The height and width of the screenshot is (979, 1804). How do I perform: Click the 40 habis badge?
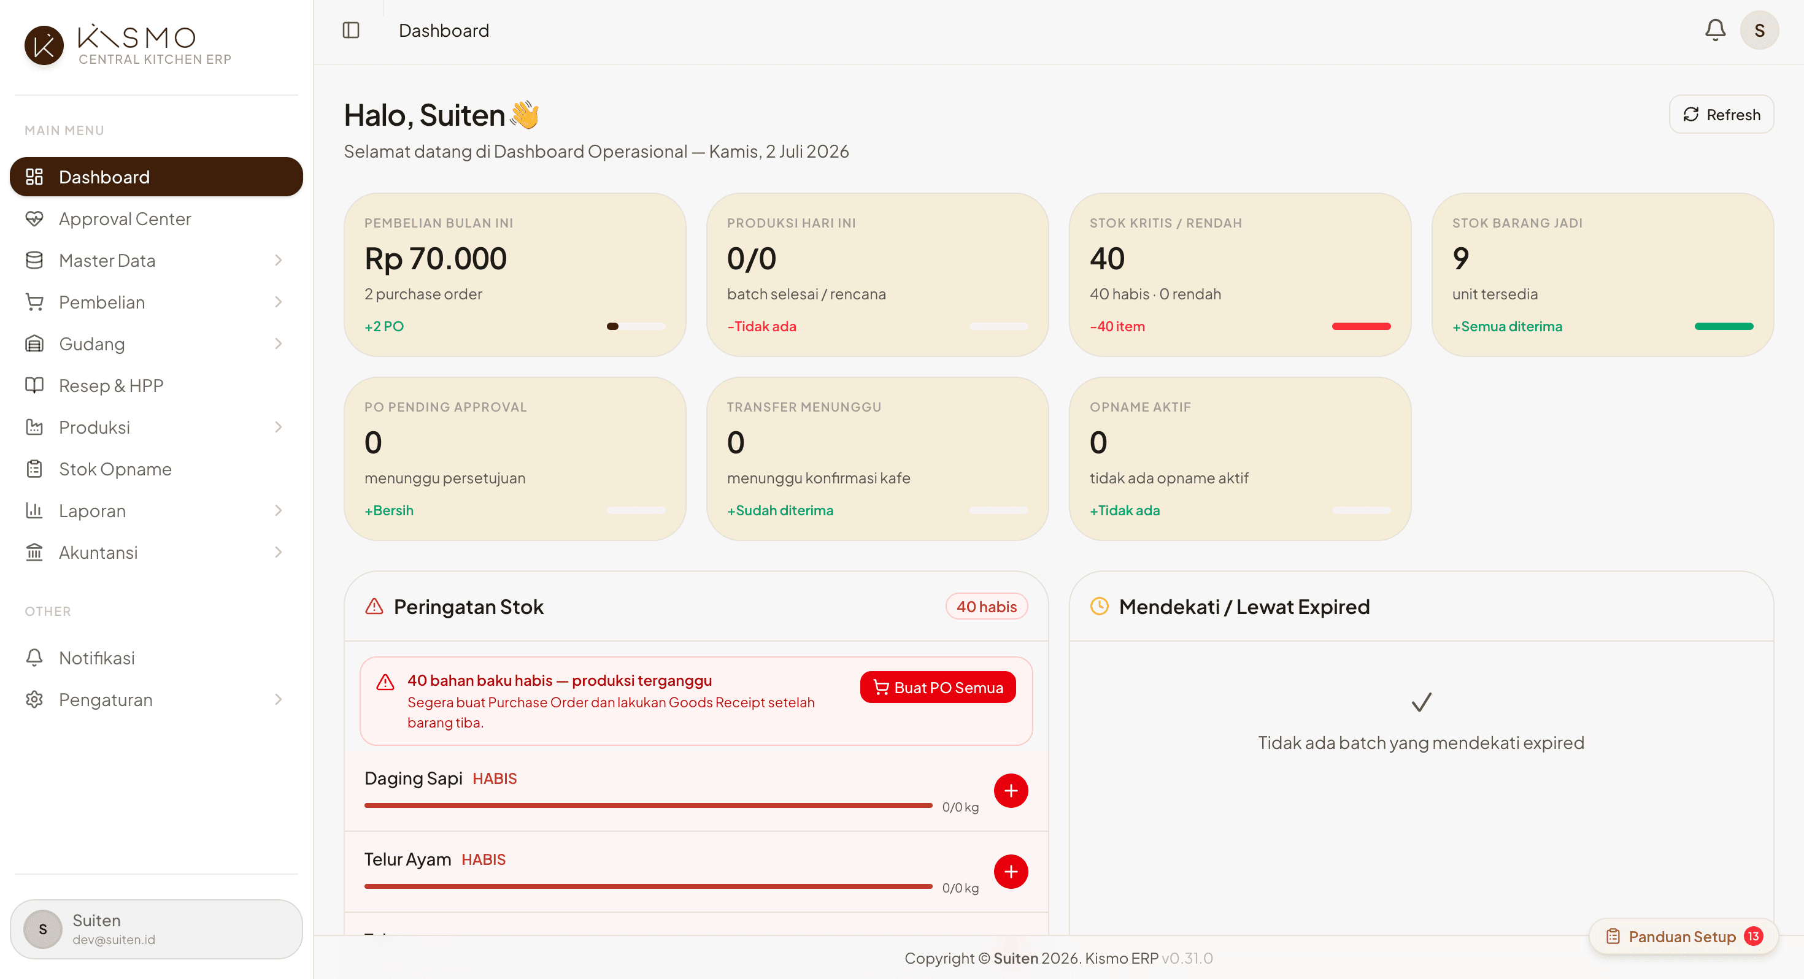986,607
